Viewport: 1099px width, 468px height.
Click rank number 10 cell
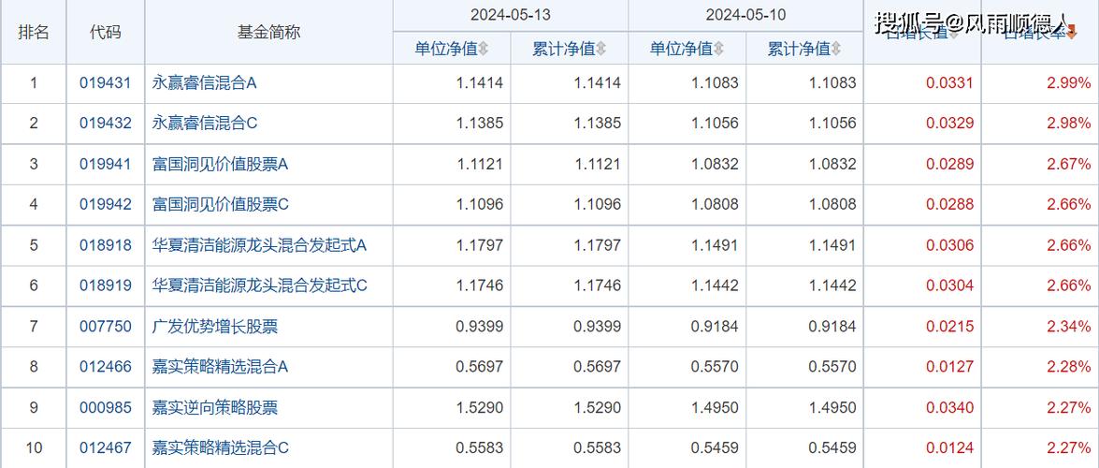click(34, 447)
